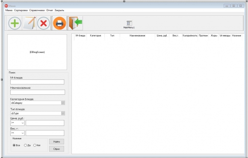This screenshot has width=248, height=158.
Task: Click the 'Сброс' reset button
Action: pos(56,149)
